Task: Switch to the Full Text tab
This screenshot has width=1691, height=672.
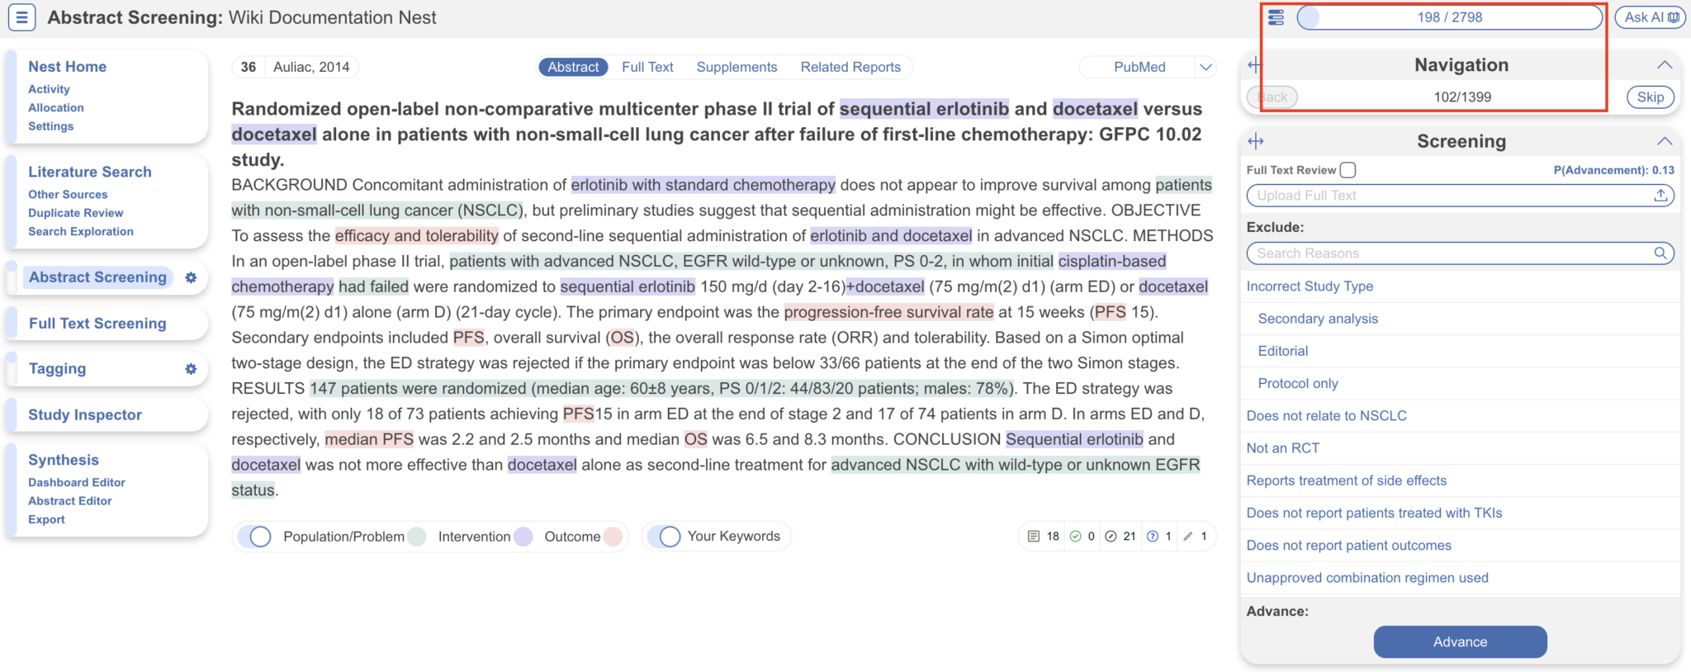Action: click(x=647, y=67)
